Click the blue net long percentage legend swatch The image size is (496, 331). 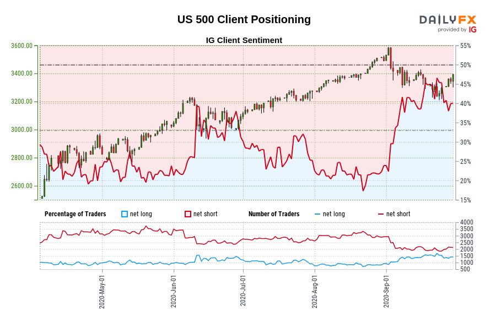125,214
